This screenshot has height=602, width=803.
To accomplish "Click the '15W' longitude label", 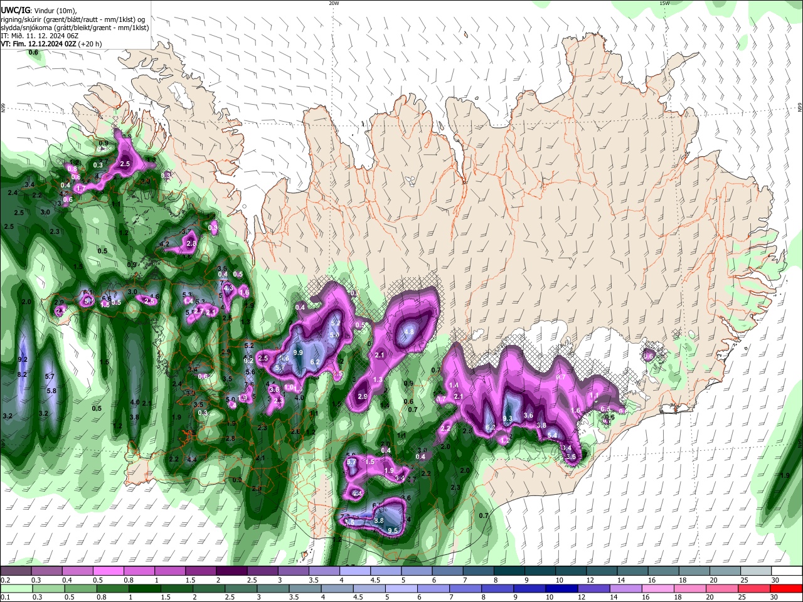I will coord(664,3).
